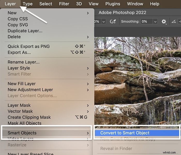Screen dimensions: 181x155
Task: Open smoothing options gear icon
Action: point(164,21)
